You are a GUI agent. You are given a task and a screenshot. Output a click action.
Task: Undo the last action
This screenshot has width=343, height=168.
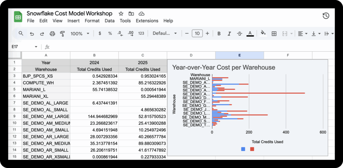32,34
